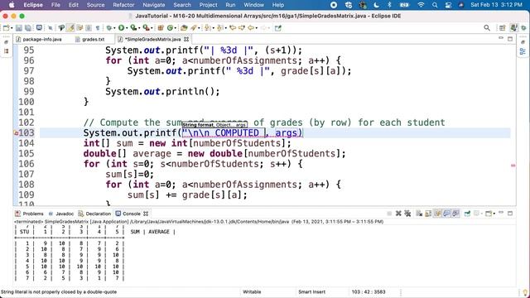
Task: Open the Source menu
Action: (x=96, y=5)
